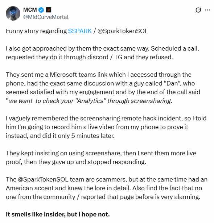Click bold 'It smells like insider' sentence
This screenshot has width=214, height=223.
click(x=58, y=214)
